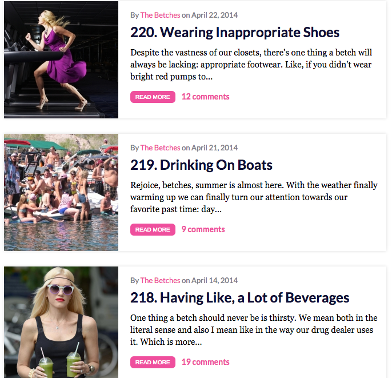
Task: Open "218. Having Like, a Lot of Beverages" headline
Action: coord(239,297)
